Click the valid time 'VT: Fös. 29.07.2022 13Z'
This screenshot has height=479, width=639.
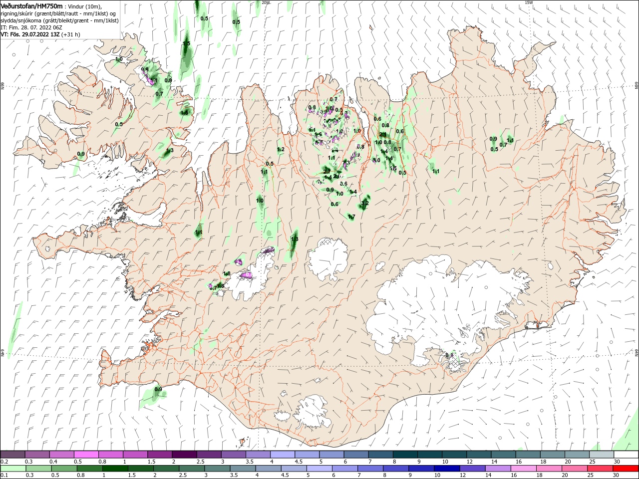30,34
